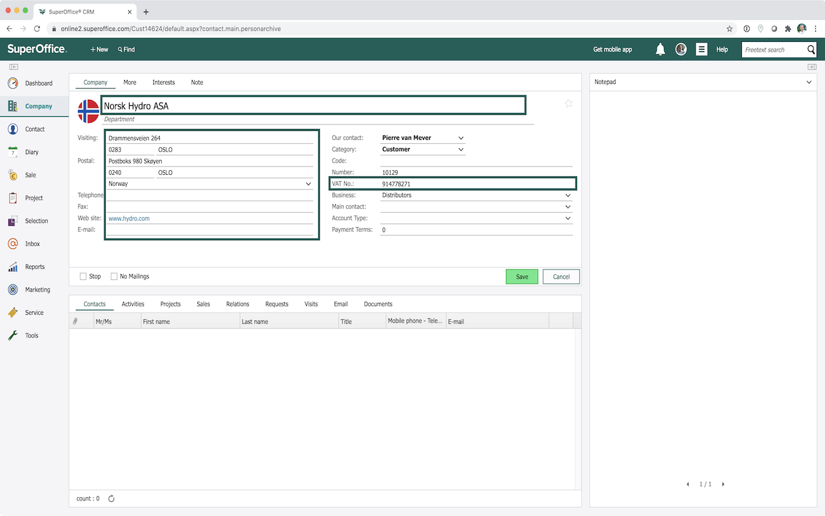This screenshot has height=516, width=825.
Task: Open the Help link
Action: tap(723, 50)
